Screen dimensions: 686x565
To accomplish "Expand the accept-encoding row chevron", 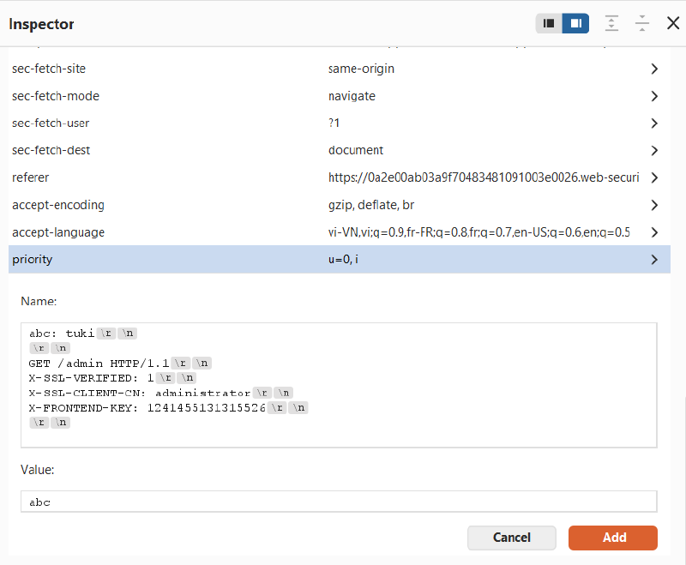I will click(654, 205).
